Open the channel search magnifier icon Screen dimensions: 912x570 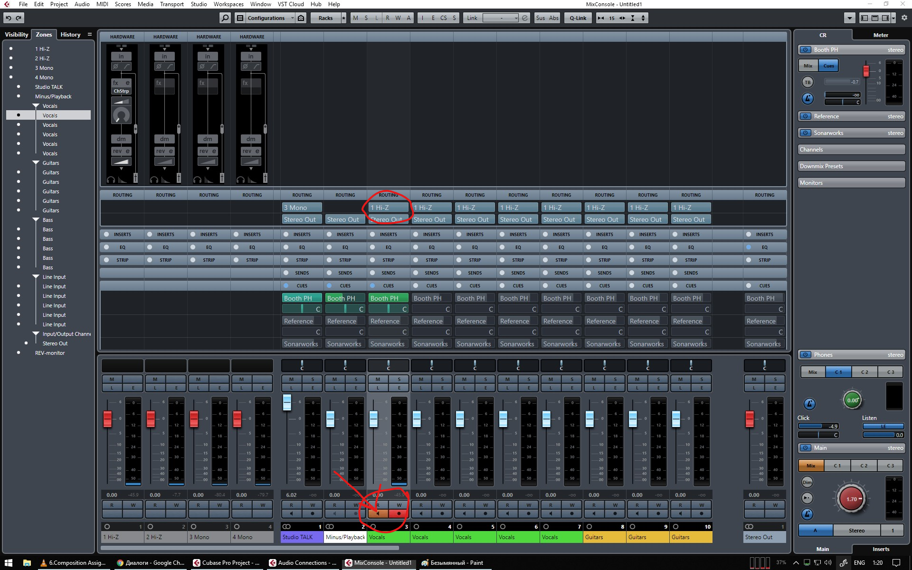tap(225, 18)
